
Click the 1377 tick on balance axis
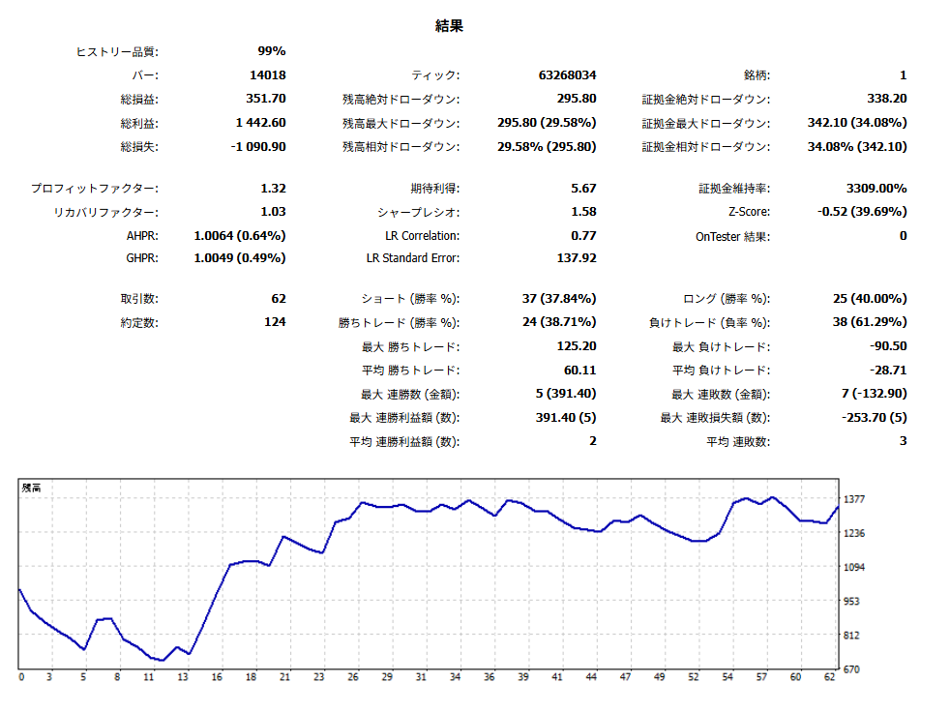click(x=855, y=499)
